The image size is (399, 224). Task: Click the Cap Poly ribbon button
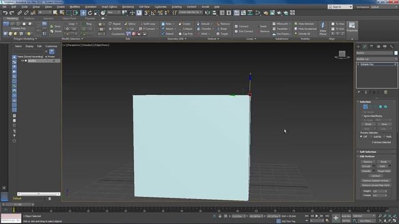pos(186,34)
